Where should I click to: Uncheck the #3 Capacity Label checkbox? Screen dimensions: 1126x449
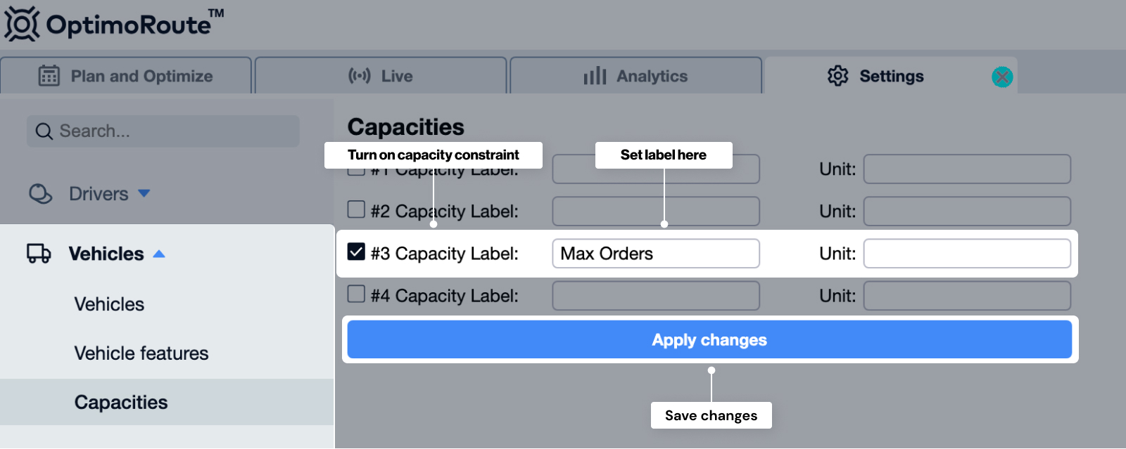[356, 252]
